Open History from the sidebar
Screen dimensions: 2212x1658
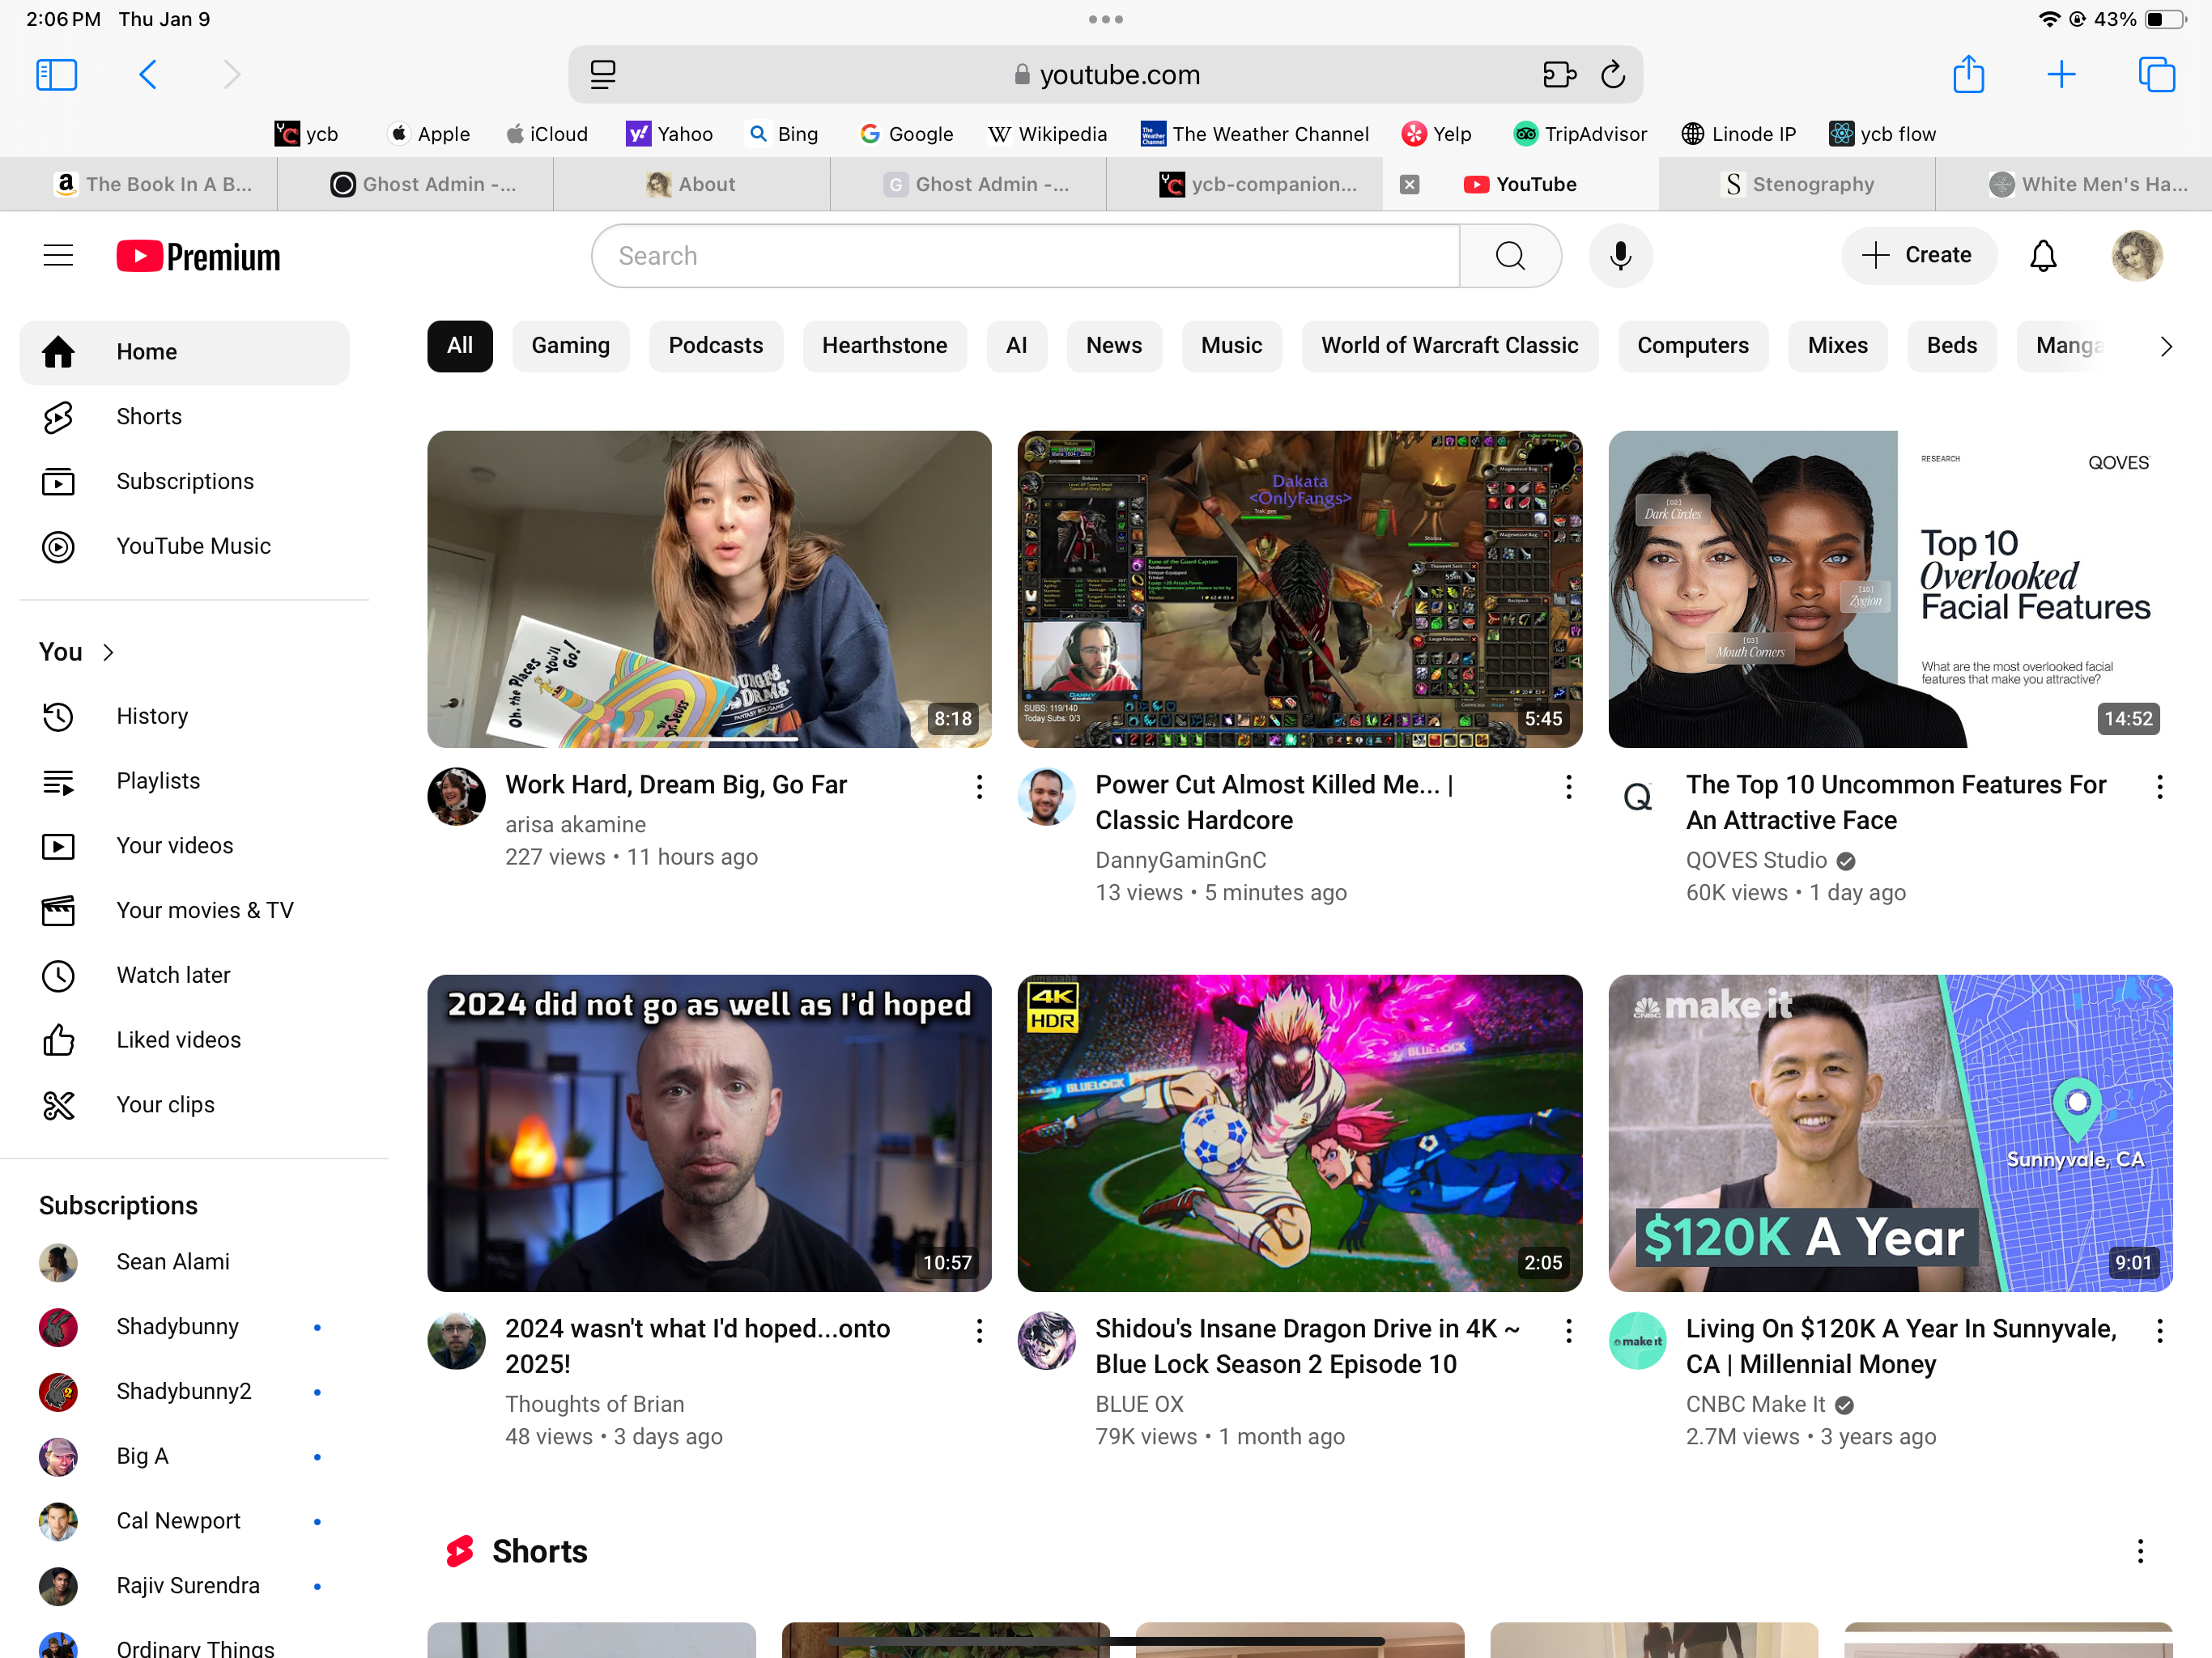(184, 717)
